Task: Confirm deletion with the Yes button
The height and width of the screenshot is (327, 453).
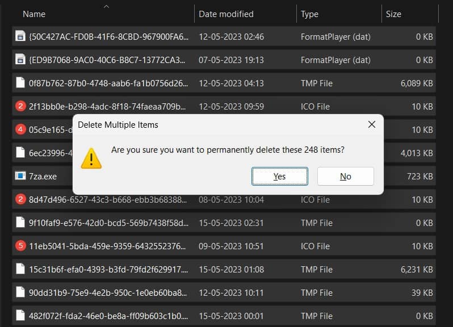Action: pyautogui.click(x=280, y=176)
